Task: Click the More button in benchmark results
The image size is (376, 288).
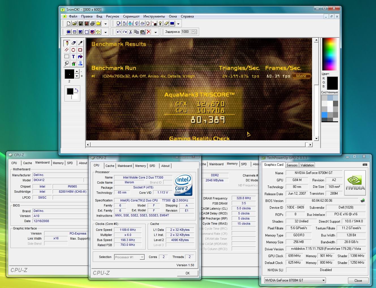Action: 301,76
